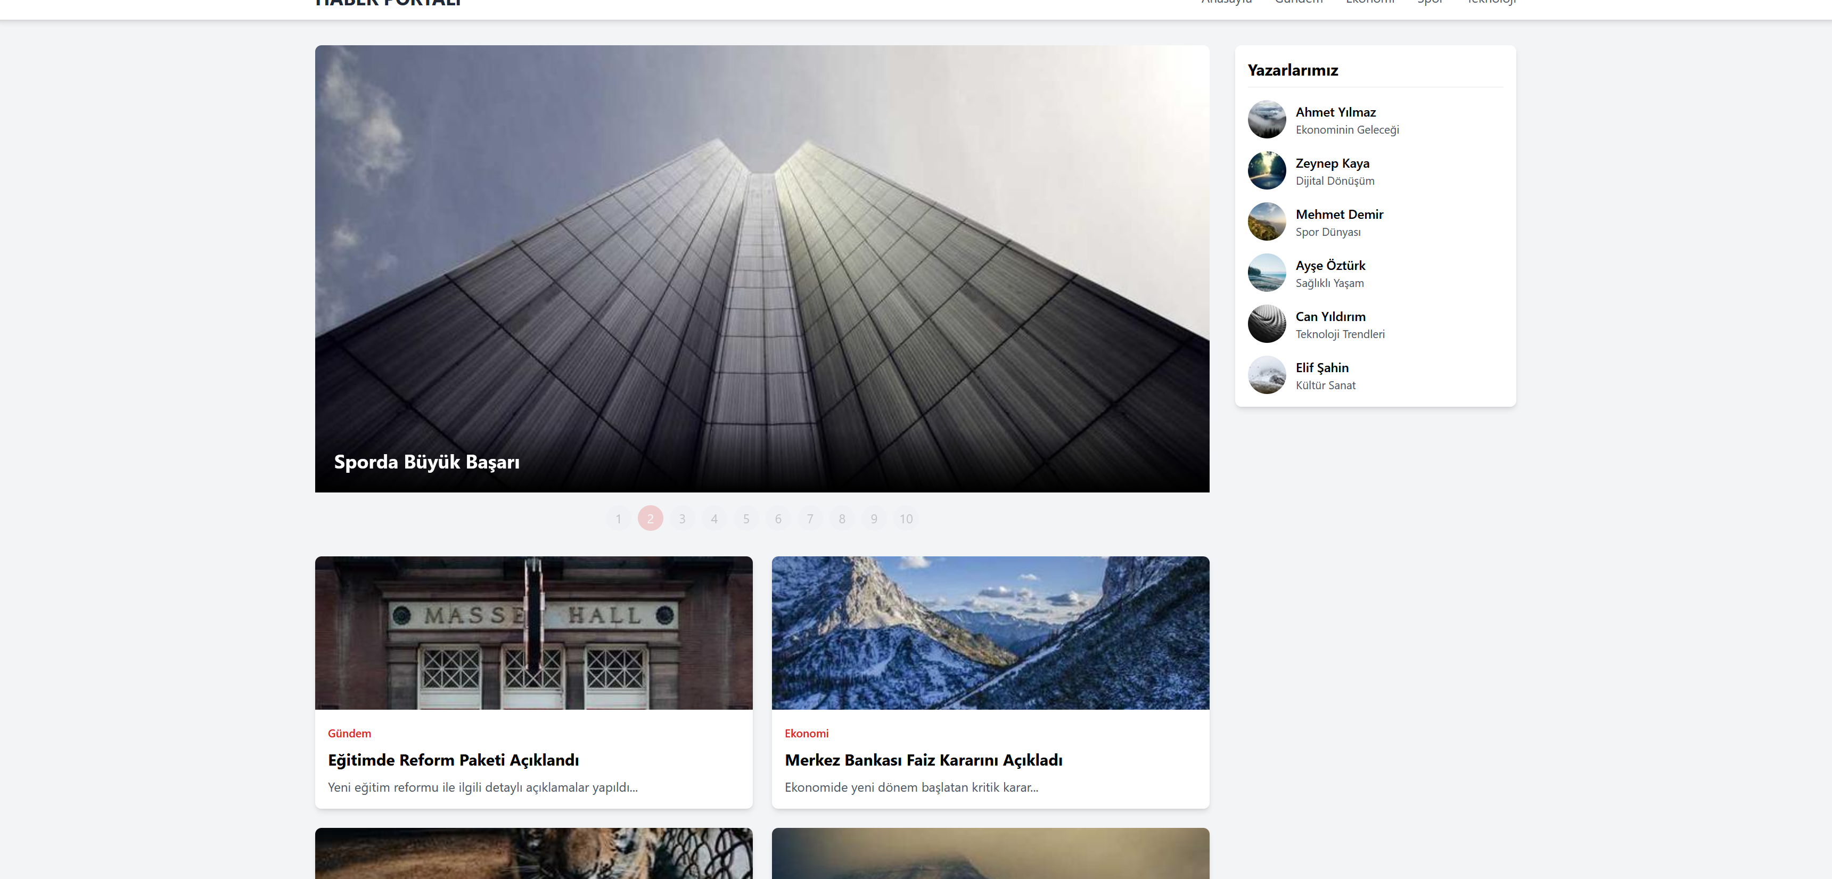Click the Ayşe Öztürk author name

tap(1330, 266)
